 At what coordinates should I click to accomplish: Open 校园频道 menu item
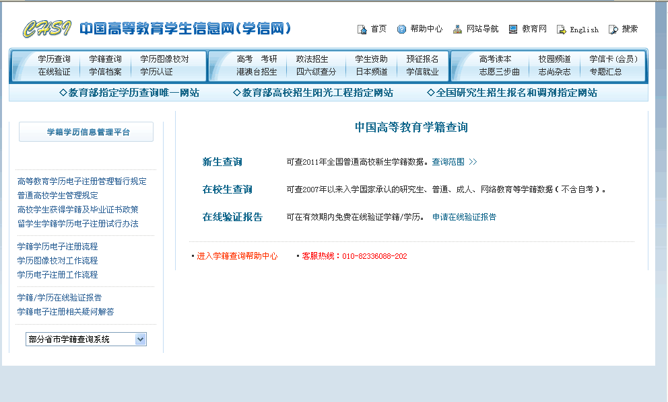click(x=554, y=58)
